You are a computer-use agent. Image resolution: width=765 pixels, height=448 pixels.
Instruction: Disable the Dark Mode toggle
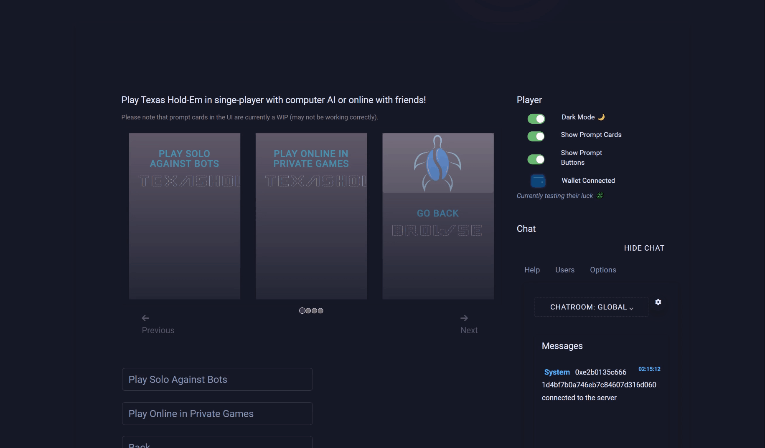(536, 119)
